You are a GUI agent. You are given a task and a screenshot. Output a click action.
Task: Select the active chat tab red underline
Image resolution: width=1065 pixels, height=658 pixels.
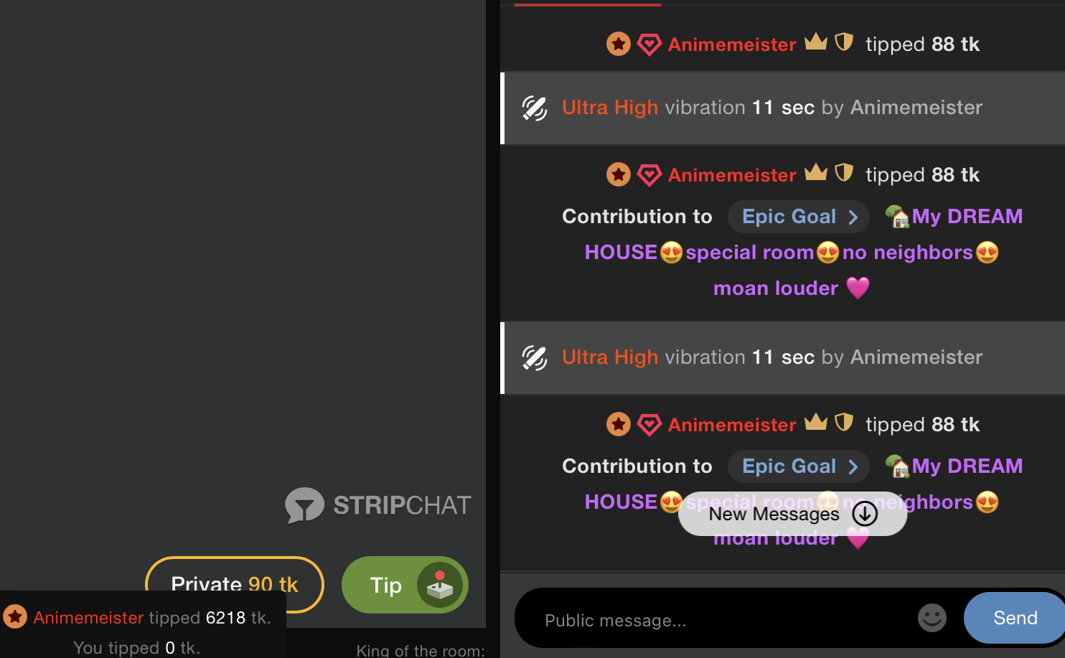click(x=587, y=4)
